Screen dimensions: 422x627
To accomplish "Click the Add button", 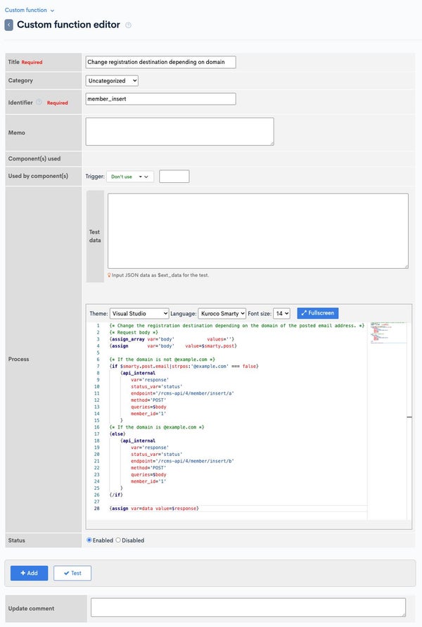I will tap(29, 573).
